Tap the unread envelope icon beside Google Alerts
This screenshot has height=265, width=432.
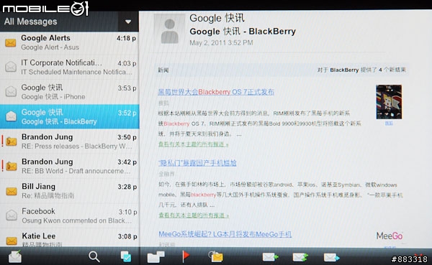[x=11, y=43]
